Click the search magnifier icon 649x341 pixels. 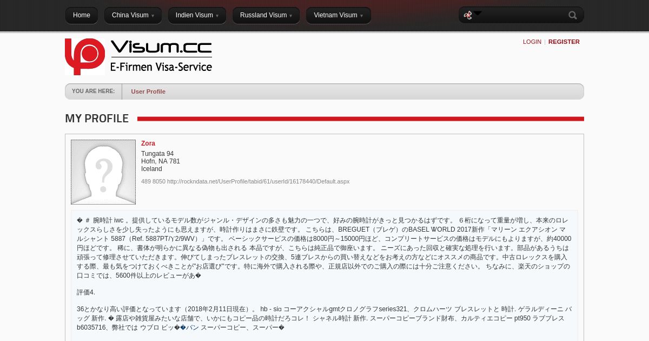tap(573, 15)
